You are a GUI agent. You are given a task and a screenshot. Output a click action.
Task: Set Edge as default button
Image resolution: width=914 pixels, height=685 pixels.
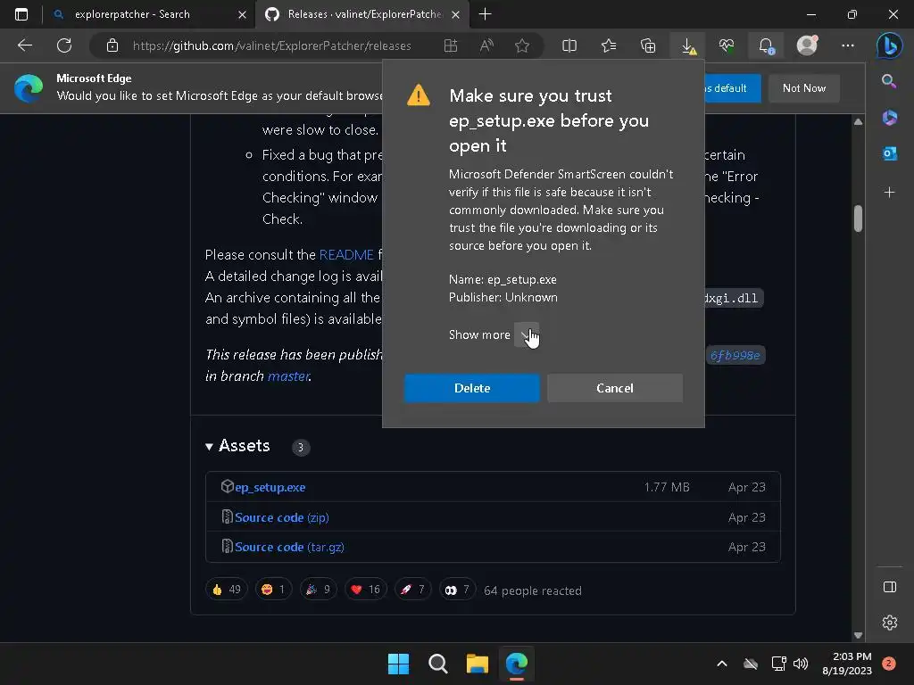(x=732, y=88)
